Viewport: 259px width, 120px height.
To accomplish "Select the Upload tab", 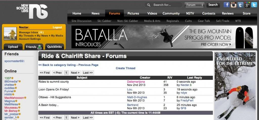I will [x=13, y=47].
